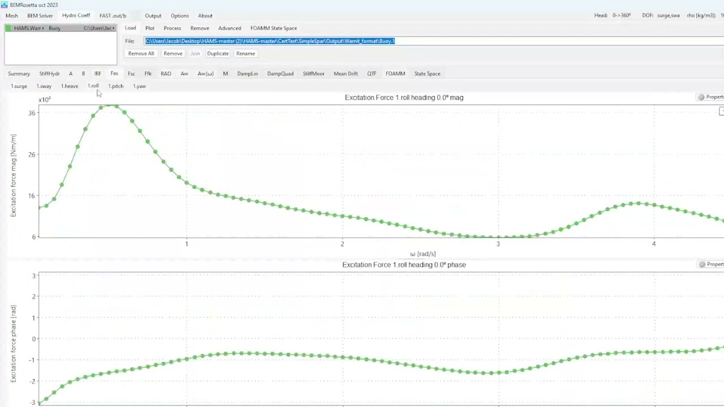This screenshot has height=407, width=724.
Task: Select the 1.sway DOF tab
Action: pos(44,86)
